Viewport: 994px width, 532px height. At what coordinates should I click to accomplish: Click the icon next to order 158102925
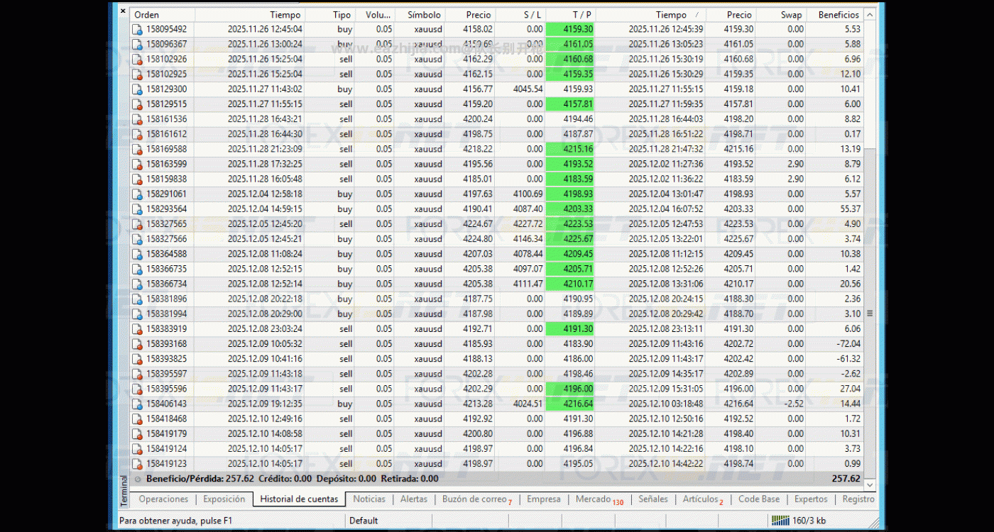[x=137, y=74]
